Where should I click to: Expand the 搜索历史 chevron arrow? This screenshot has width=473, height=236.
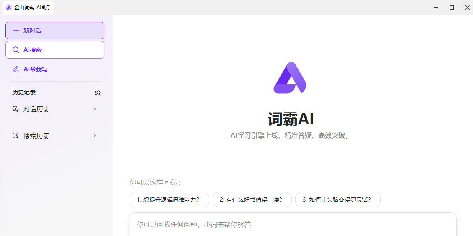94,136
